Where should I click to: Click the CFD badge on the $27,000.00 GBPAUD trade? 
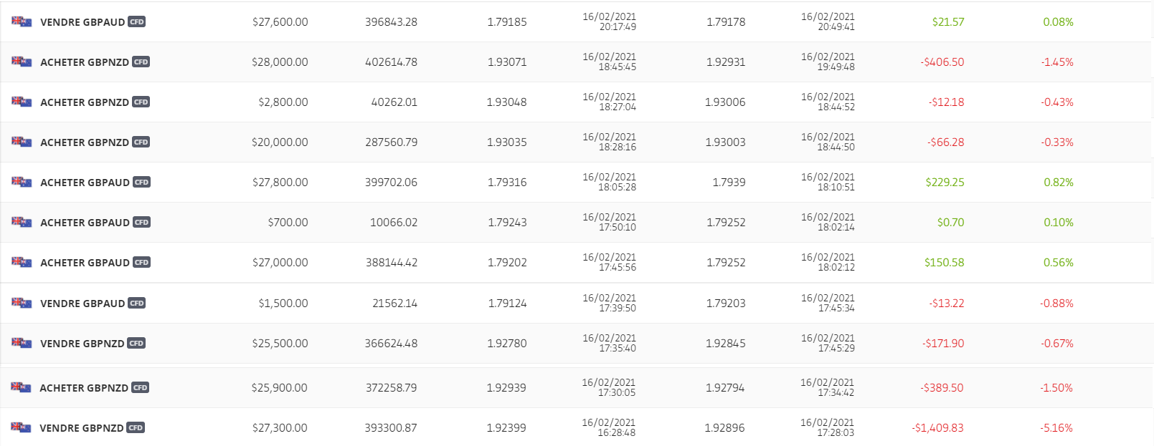tap(142, 263)
